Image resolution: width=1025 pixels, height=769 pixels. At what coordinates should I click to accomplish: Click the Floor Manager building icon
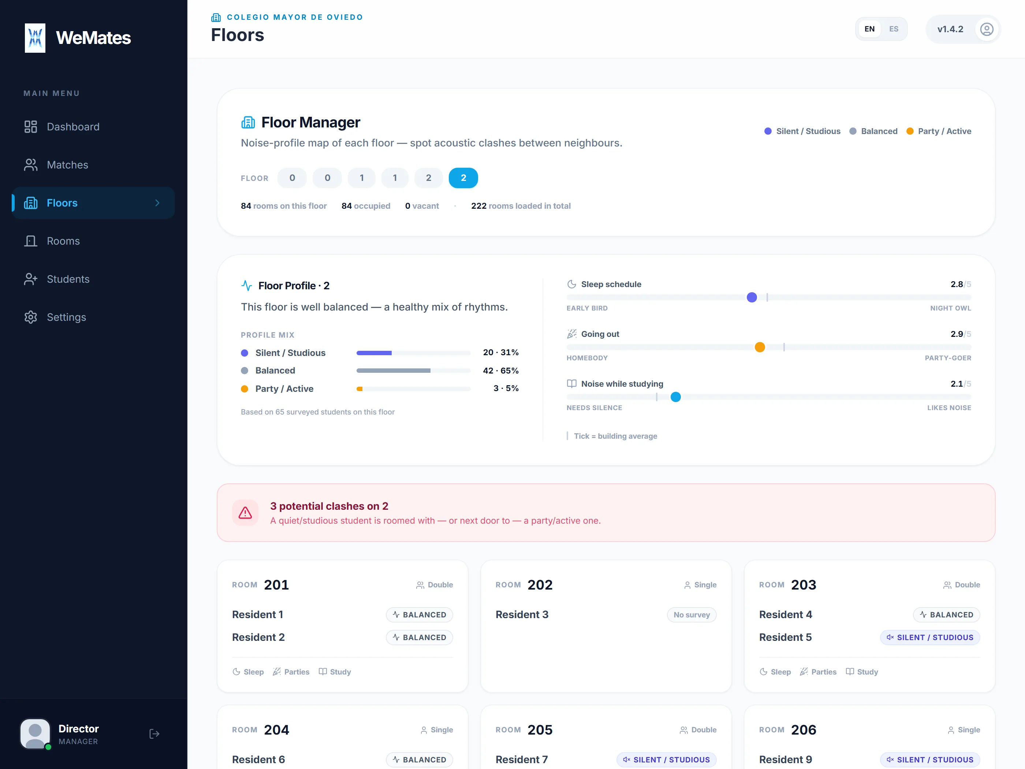pos(248,122)
